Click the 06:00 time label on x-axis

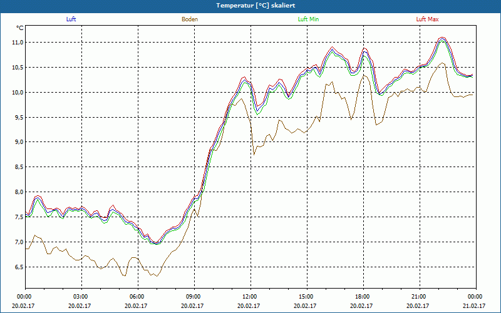pyautogui.click(x=138, y=297)
